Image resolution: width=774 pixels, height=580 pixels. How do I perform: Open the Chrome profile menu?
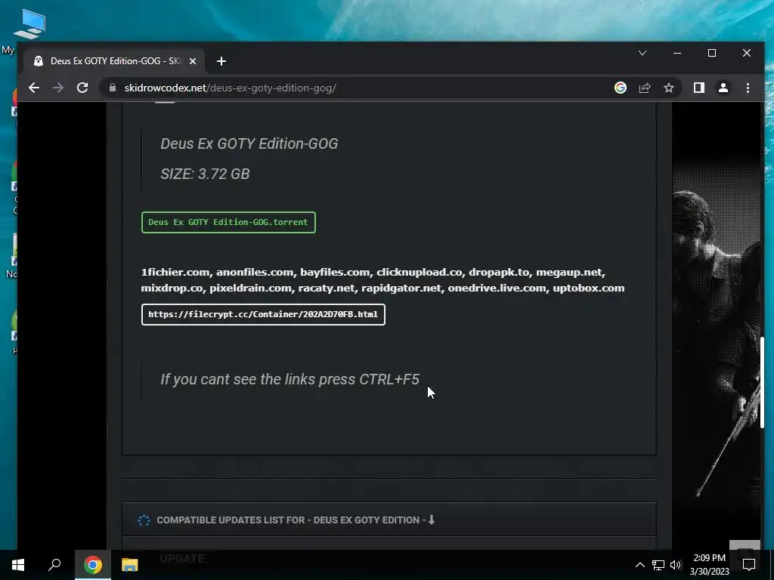723,88
